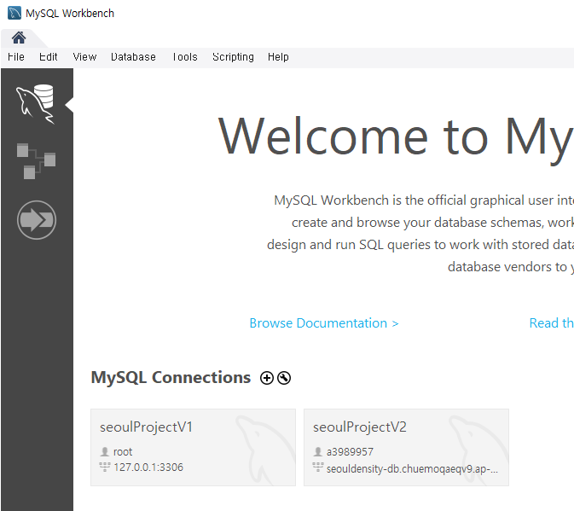Open the Scripting menu
Image resolution: width=574 pixels, height=511 pixels.
[x=233, y=57]
